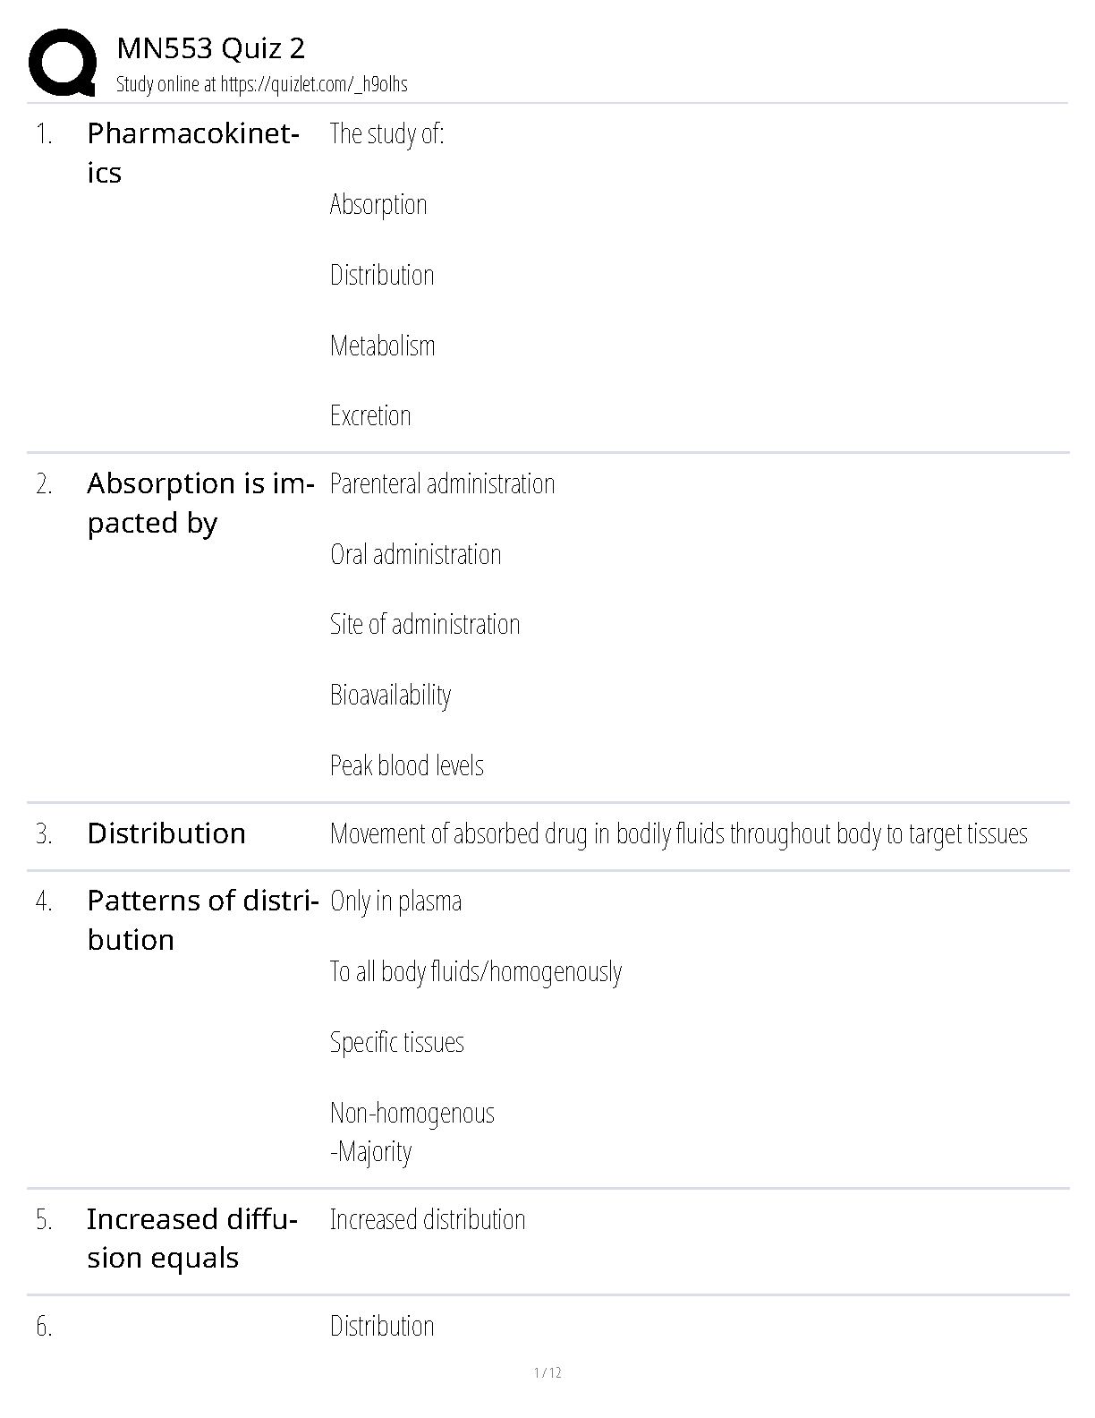Click "Peak blood levels" text
The image size is (1095, 1418).
coord(406,766)
